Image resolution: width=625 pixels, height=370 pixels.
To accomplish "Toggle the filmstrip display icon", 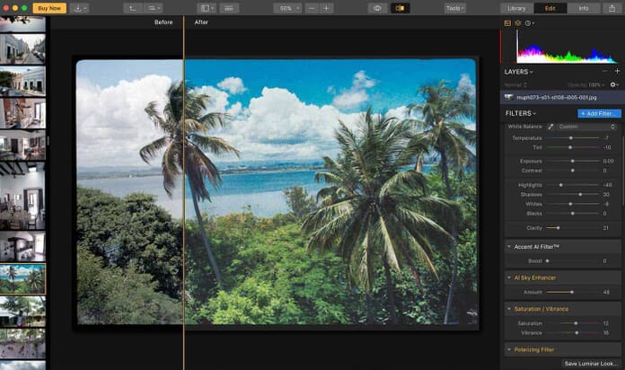I will pos(229,8).
